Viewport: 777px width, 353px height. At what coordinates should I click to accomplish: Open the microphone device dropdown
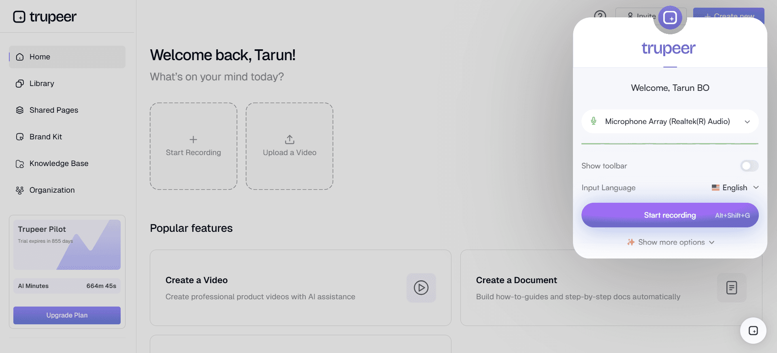coord(670,122)
